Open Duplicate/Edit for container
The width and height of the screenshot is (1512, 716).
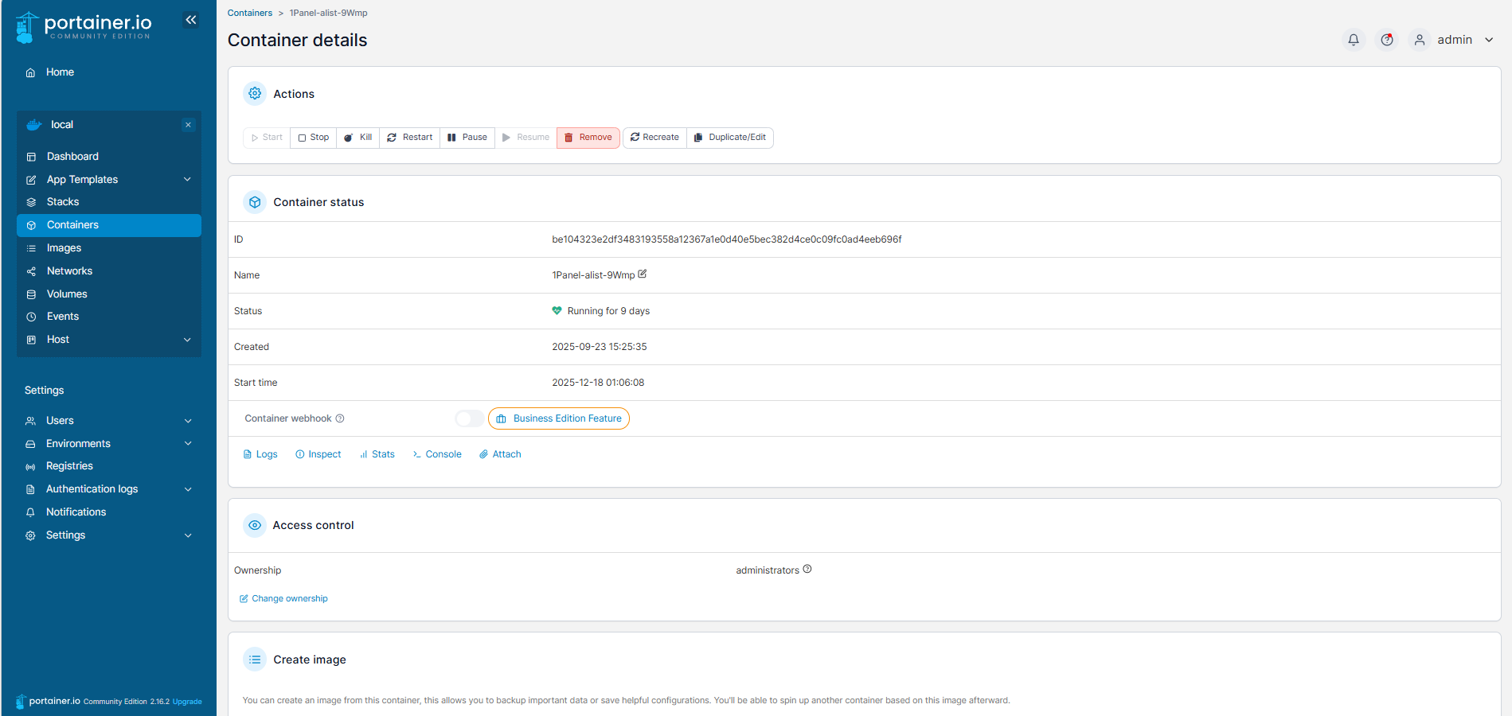point(730,138)
